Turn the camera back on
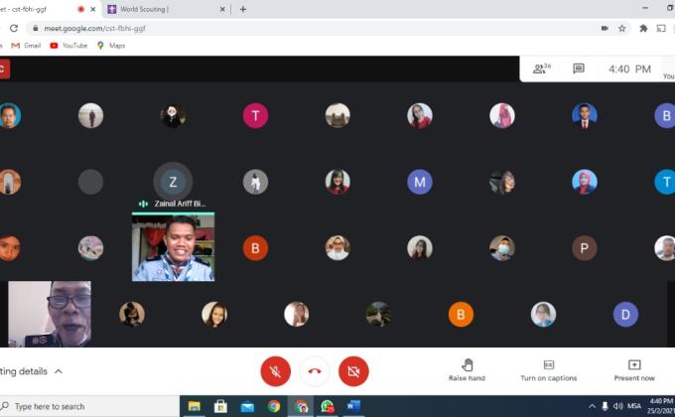This screenshot has height=417, width=675. pyautogui.click(x=353, y=371)
